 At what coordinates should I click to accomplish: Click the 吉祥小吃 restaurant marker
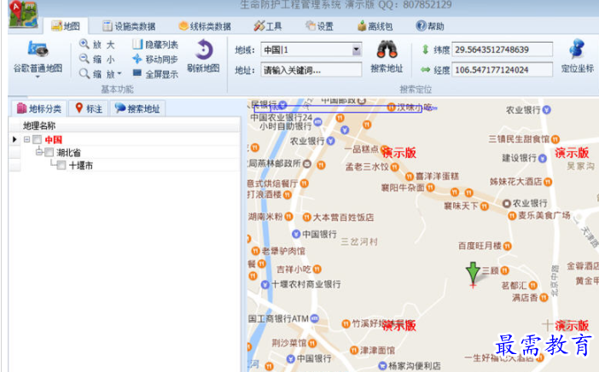click(317, 270)
